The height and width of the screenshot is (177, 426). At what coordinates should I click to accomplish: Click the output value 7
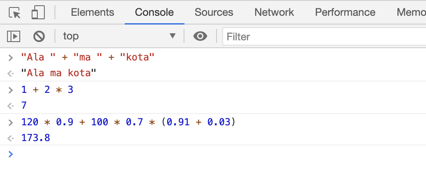[x=24, y=106]
